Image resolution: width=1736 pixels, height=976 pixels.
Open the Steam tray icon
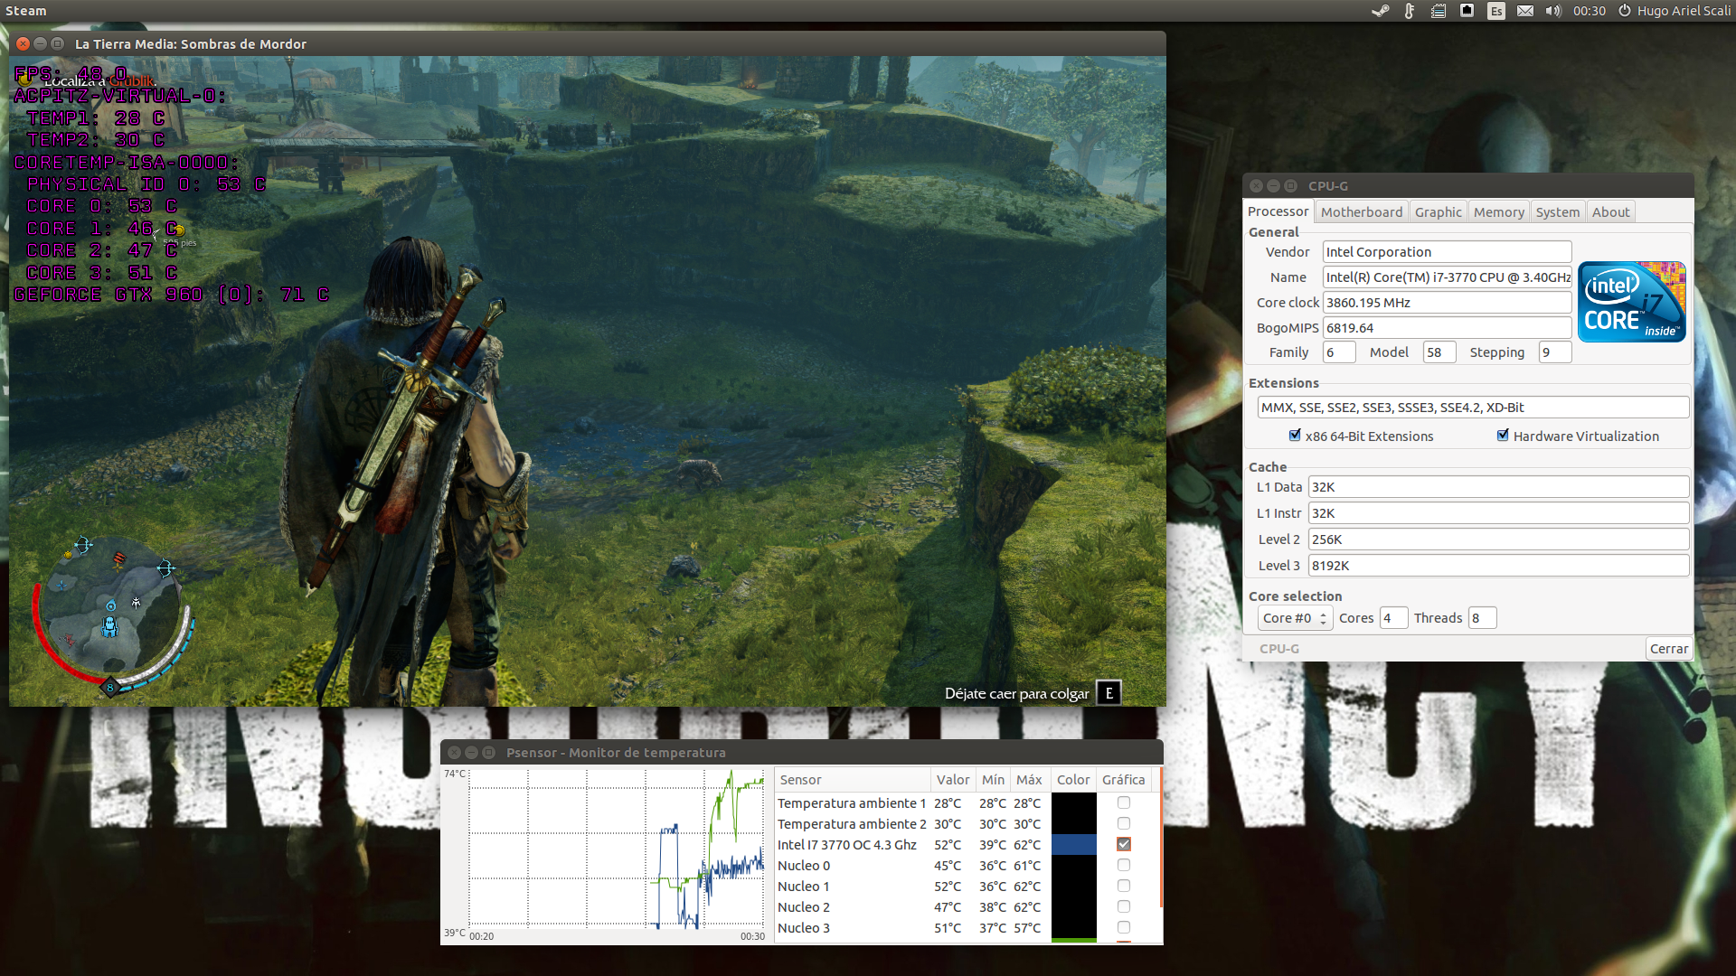[x=1380, y=11]
